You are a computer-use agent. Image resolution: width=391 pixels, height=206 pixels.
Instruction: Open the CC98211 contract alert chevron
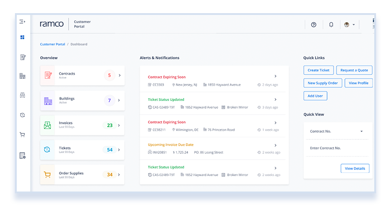point(275,123)
